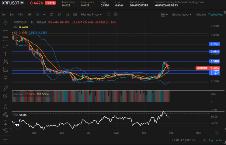Toggle auto scale mode
The image size is (226, 145).
pos(219,140)
